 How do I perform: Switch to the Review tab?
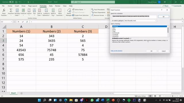[x=57, y=6]
